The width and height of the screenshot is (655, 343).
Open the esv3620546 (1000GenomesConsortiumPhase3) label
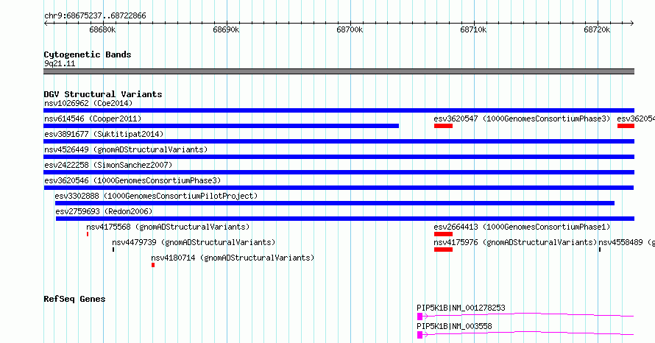pyautogui.click(x=132, y=180)
